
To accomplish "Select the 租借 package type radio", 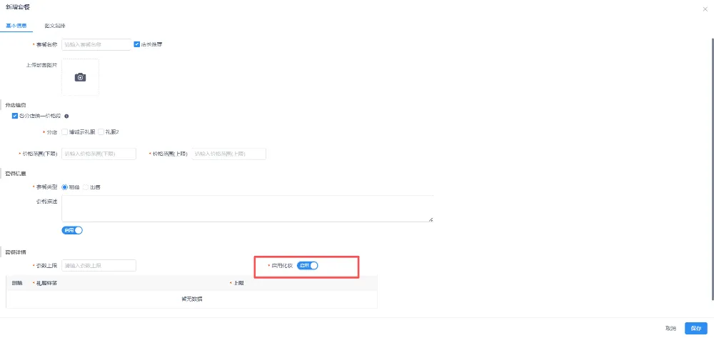I will coord(65,187).
